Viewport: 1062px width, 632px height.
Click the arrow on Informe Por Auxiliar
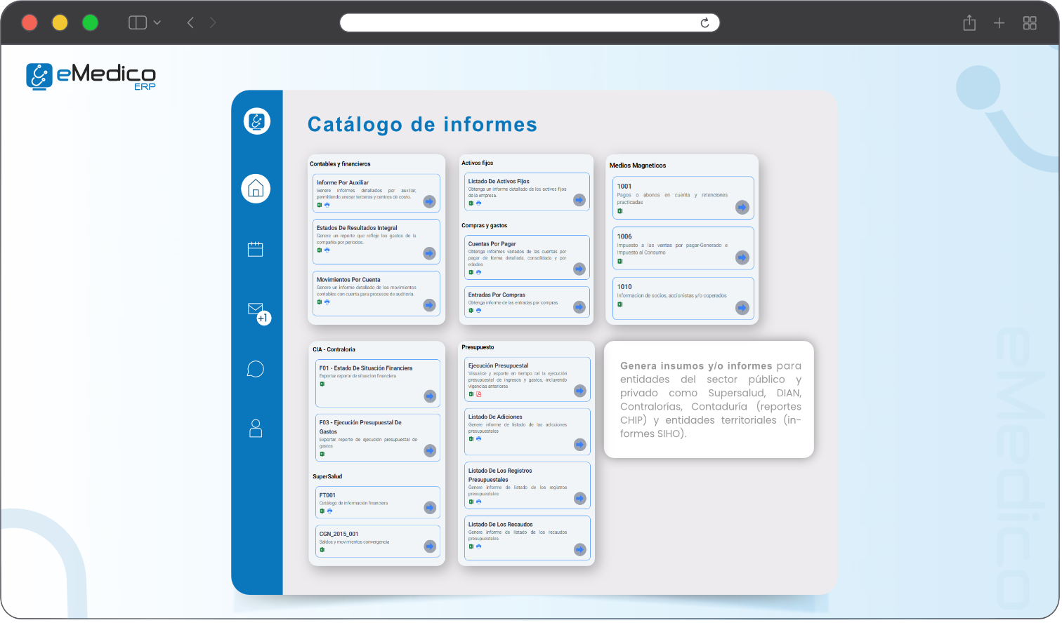click(x=430, y=201)
